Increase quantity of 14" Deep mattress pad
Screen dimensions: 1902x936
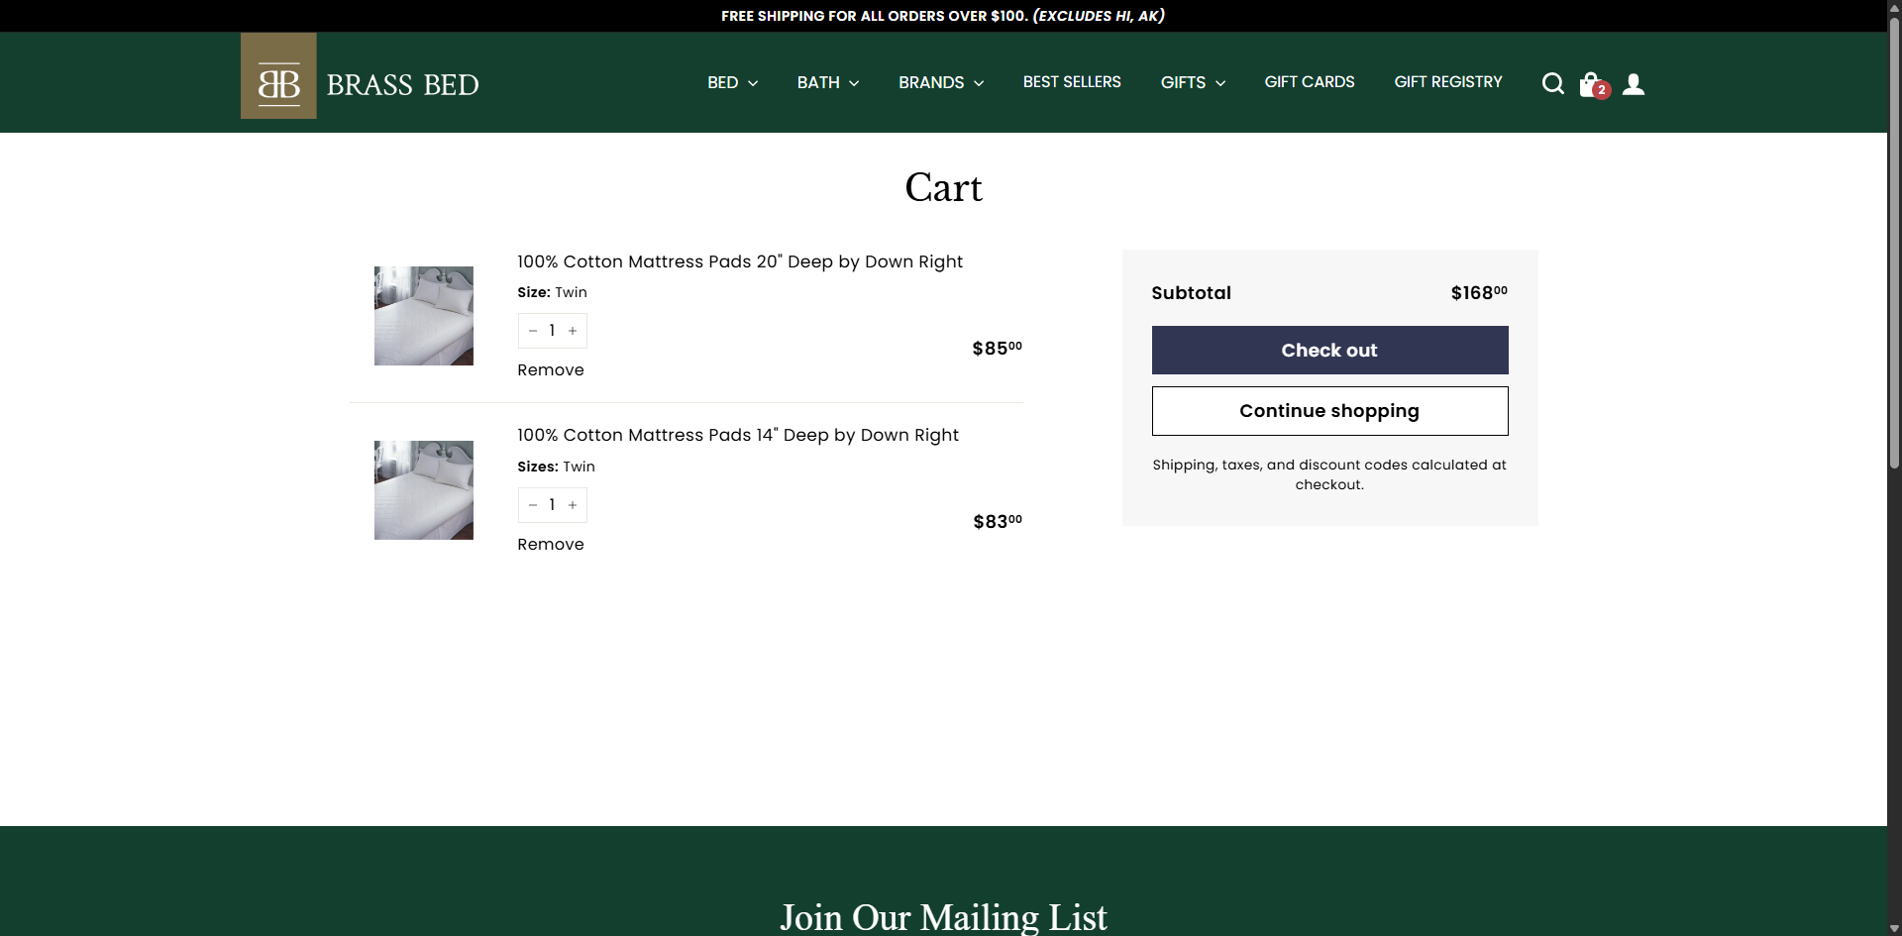tap(573, 505)
